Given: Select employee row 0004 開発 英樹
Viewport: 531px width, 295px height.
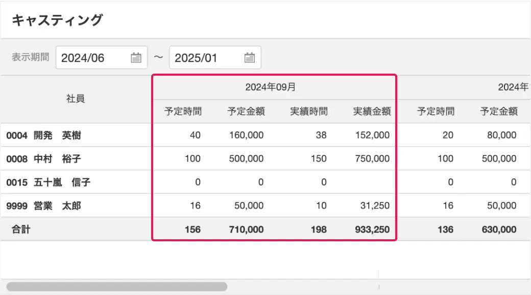Looking at the screenshot, I should (265, 135).
